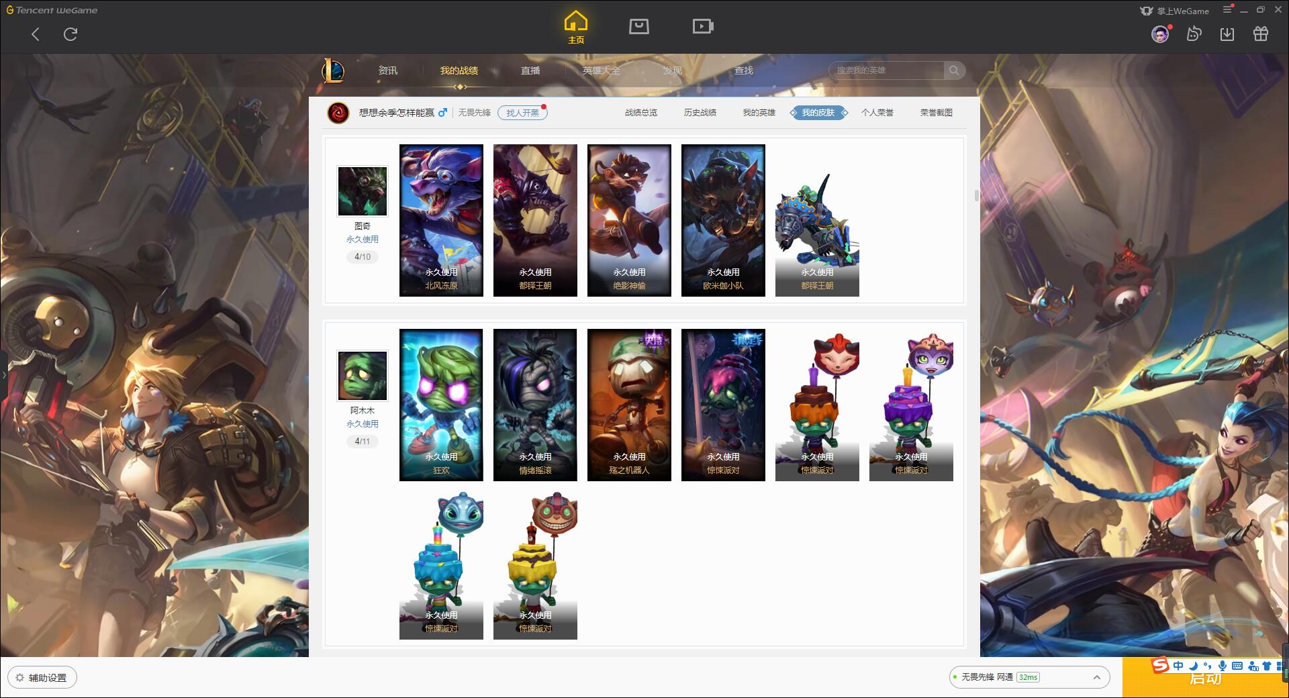Click the summoner profile icon
Image resolution: width=1289 pixels, height=698 pixels.
tap(338, 113)
